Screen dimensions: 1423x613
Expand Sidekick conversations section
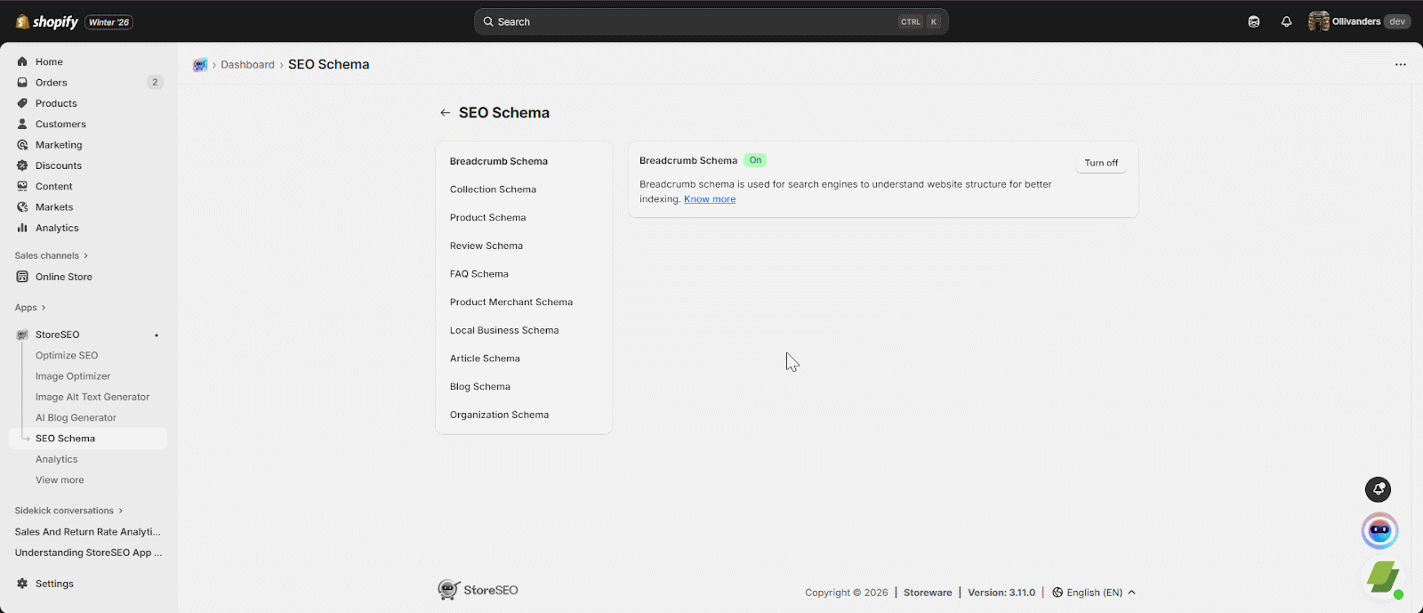click(x=69, y=511)
